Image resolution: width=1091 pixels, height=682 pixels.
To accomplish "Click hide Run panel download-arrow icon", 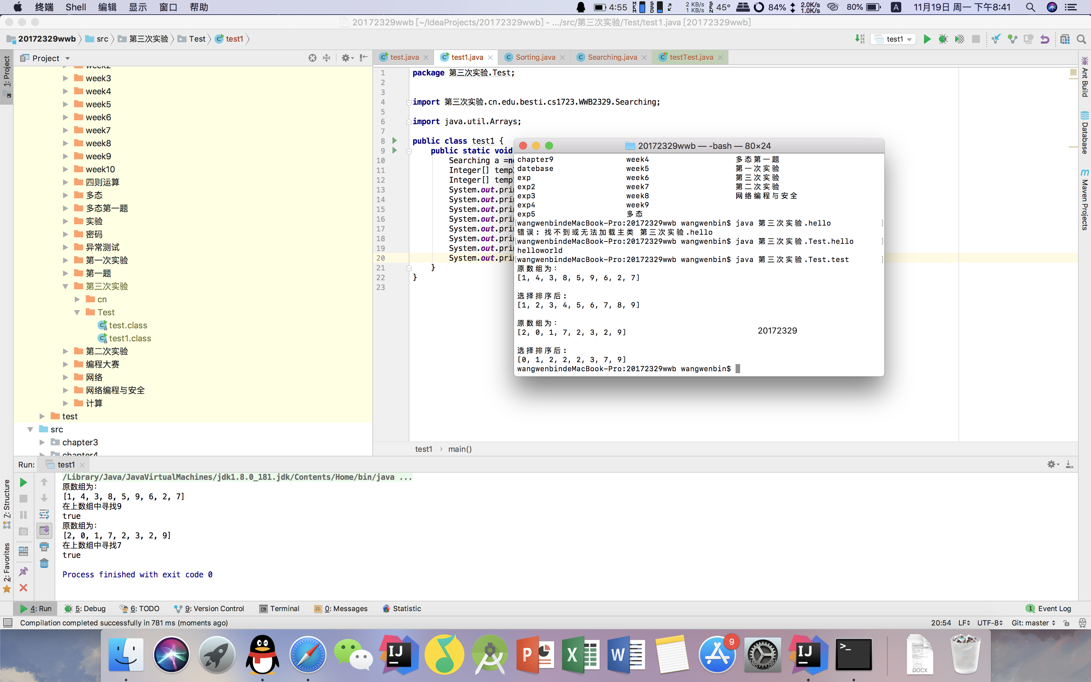I will pyautogui.click(x=1069, y=464).
